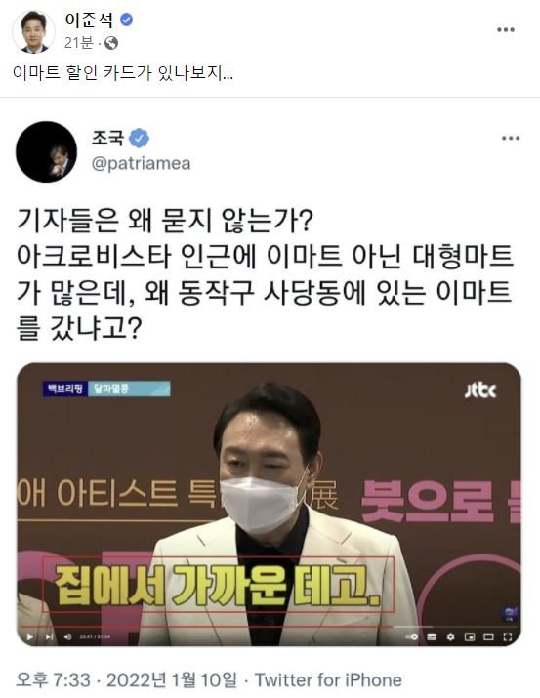The width and height of the screenshot is (540, 698).
Task: Click the globe public-audience icon
Action: click(x=111, y=43)
